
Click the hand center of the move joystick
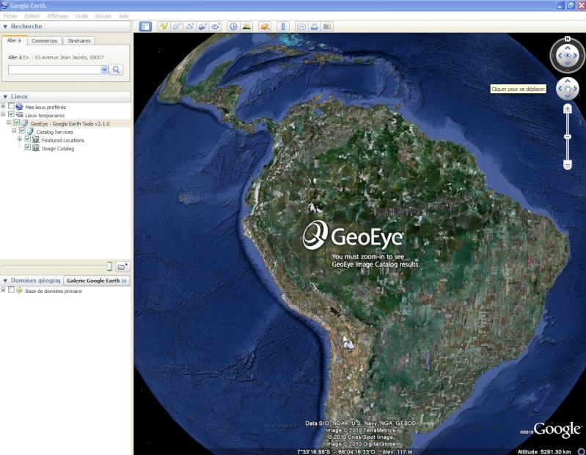point(568,89)
